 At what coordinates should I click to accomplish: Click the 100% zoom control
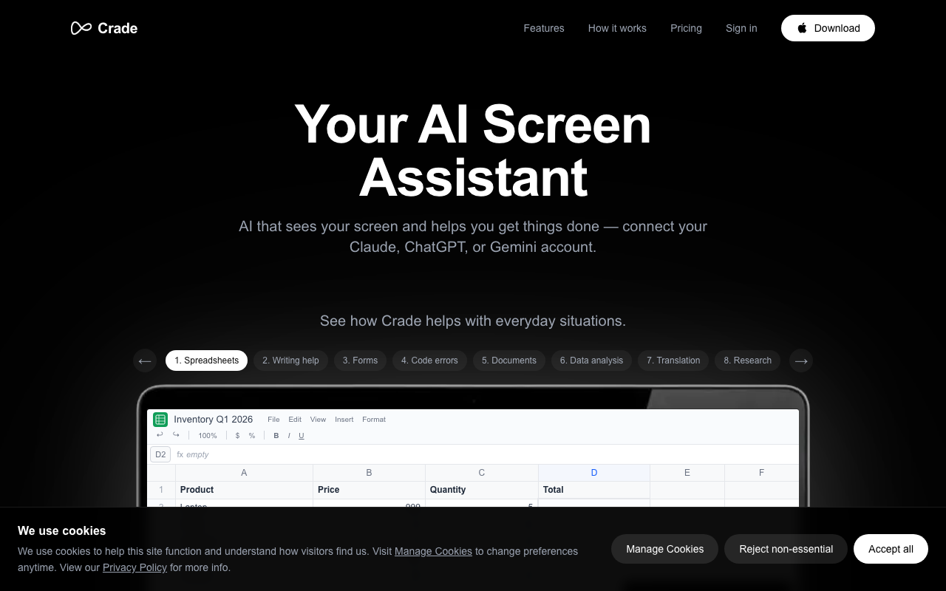208,436
